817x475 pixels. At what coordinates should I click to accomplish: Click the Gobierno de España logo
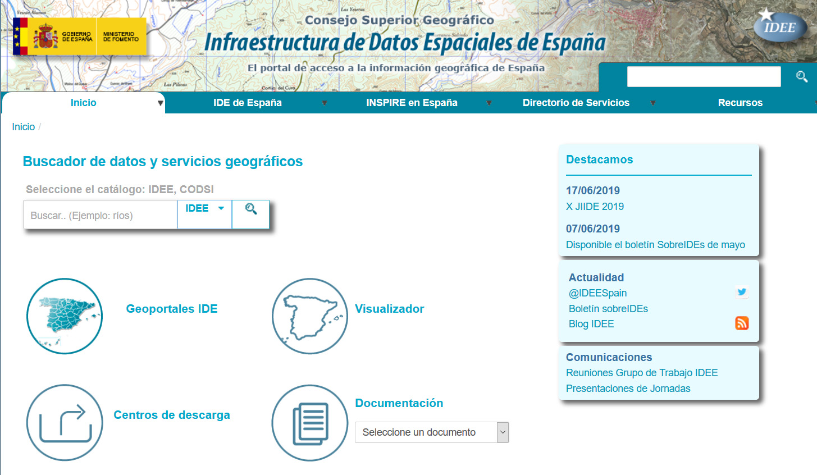(x=54, y=36)
